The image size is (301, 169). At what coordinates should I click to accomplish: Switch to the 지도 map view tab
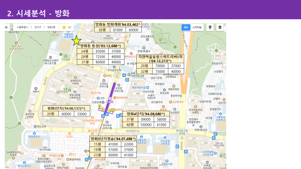(x=186, y=27)
